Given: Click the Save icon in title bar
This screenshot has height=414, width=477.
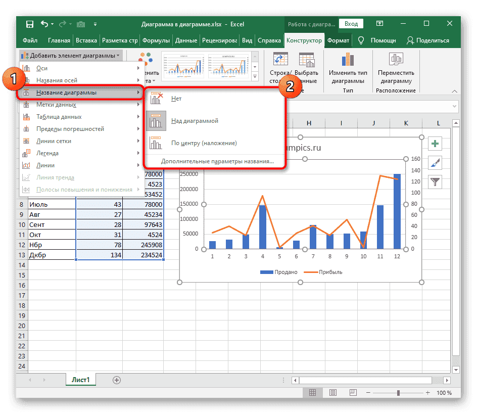Looking at the screenshot, I should pyautogui.click(x=30, y=24).
